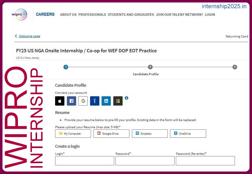
Task: Focus the Login input field
Action: 85,161
